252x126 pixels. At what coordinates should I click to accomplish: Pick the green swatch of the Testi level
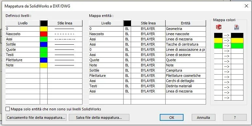(44, 55)
